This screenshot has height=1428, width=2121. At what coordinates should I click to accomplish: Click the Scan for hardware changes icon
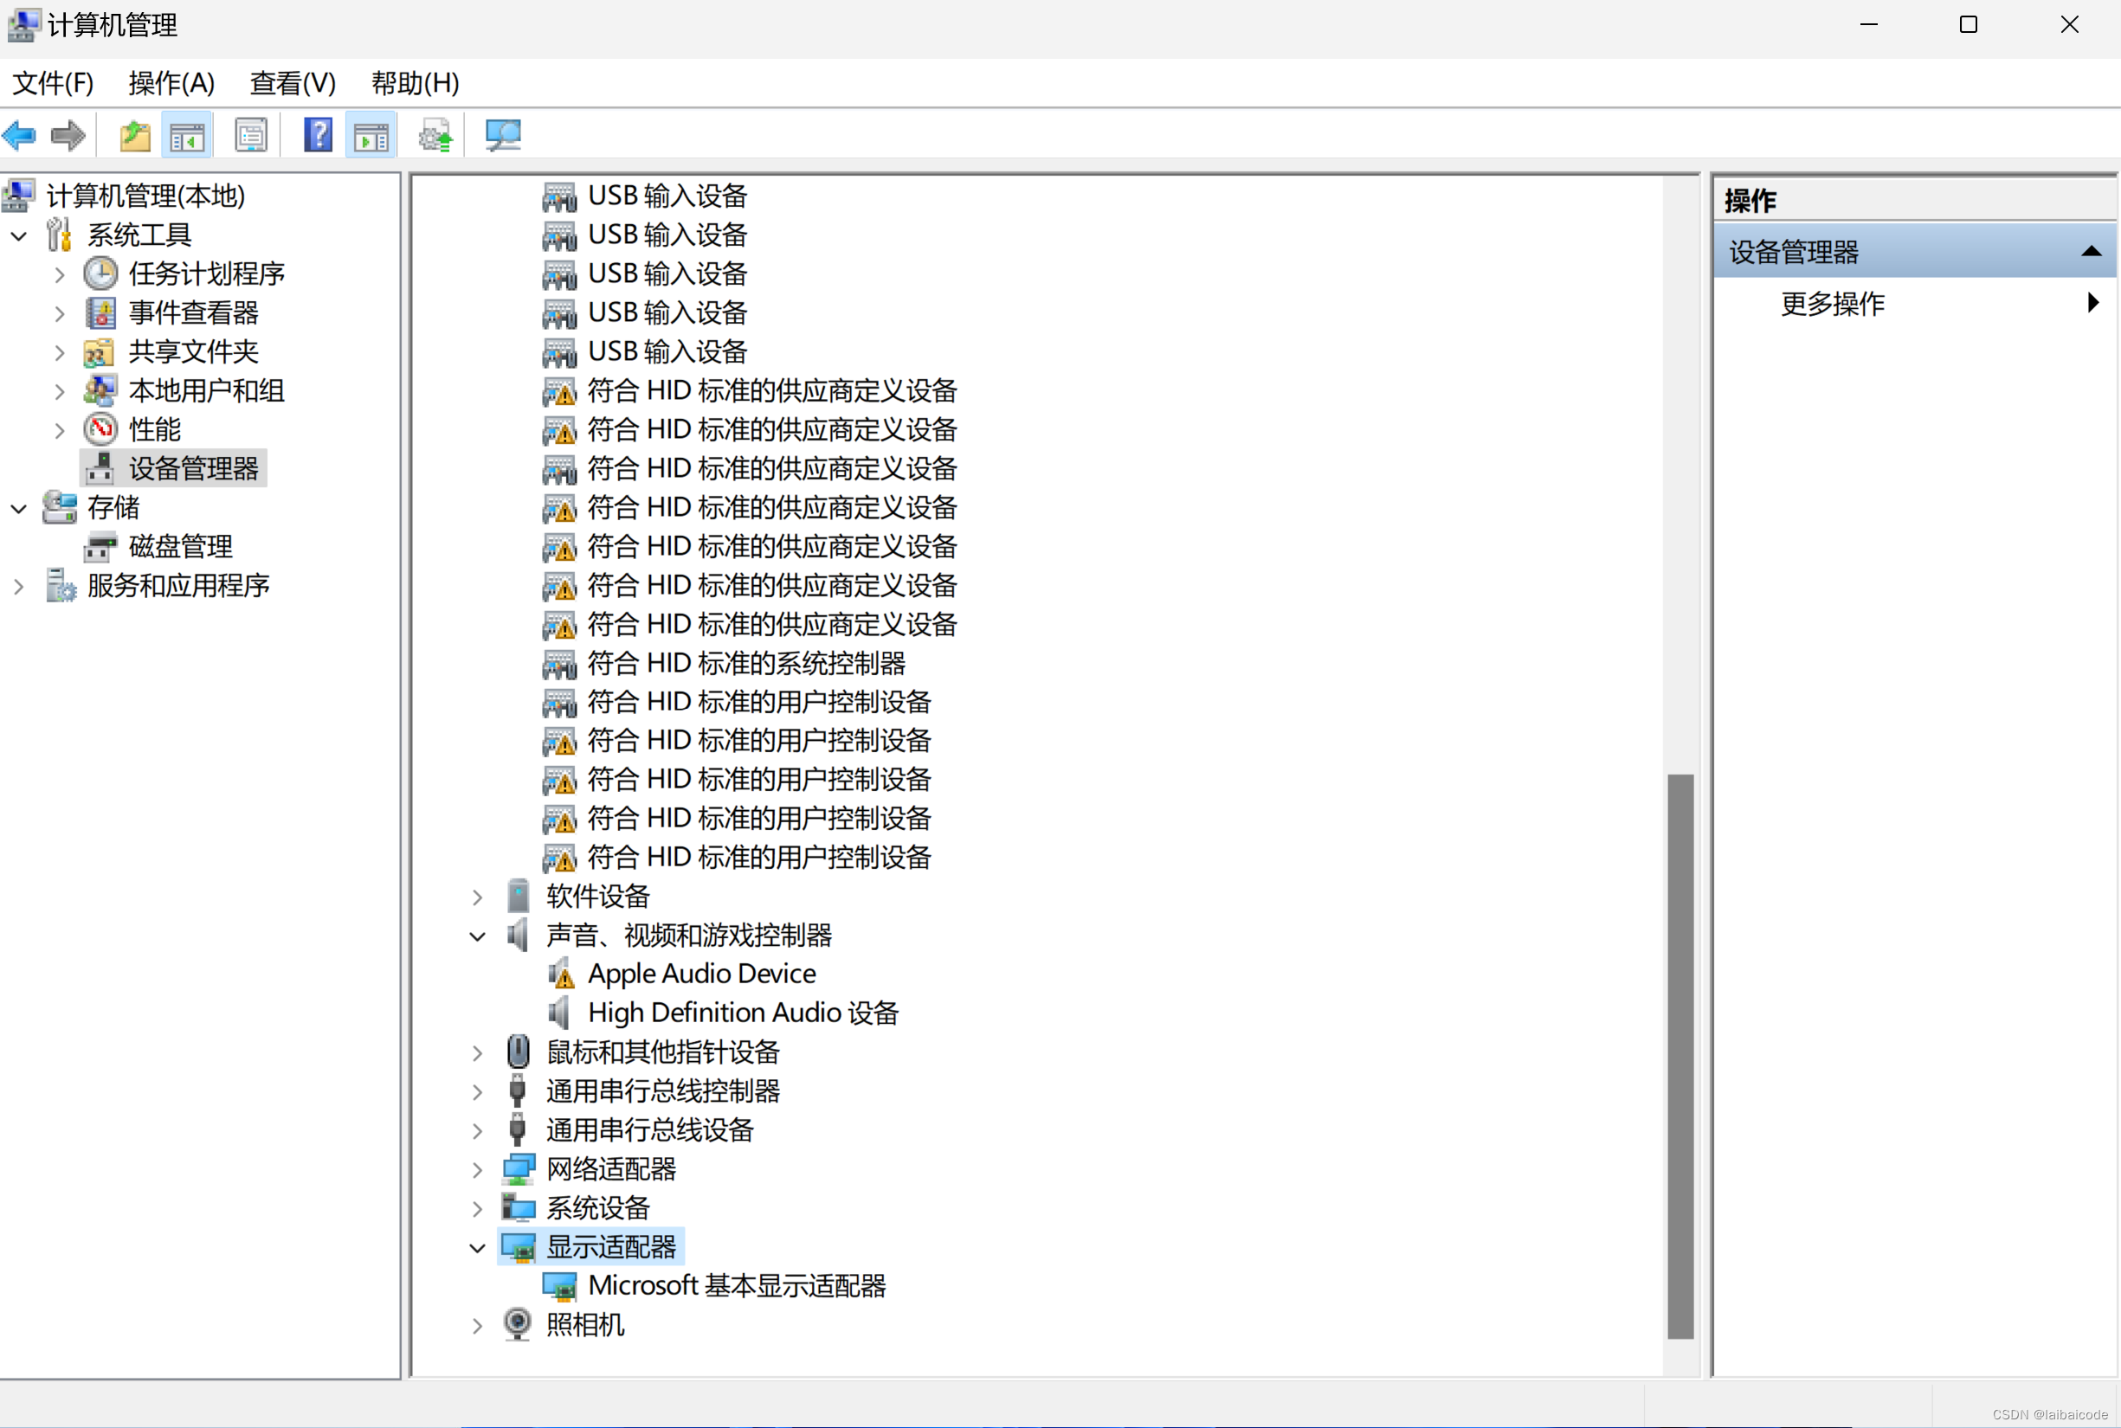(x=502, y=137)
